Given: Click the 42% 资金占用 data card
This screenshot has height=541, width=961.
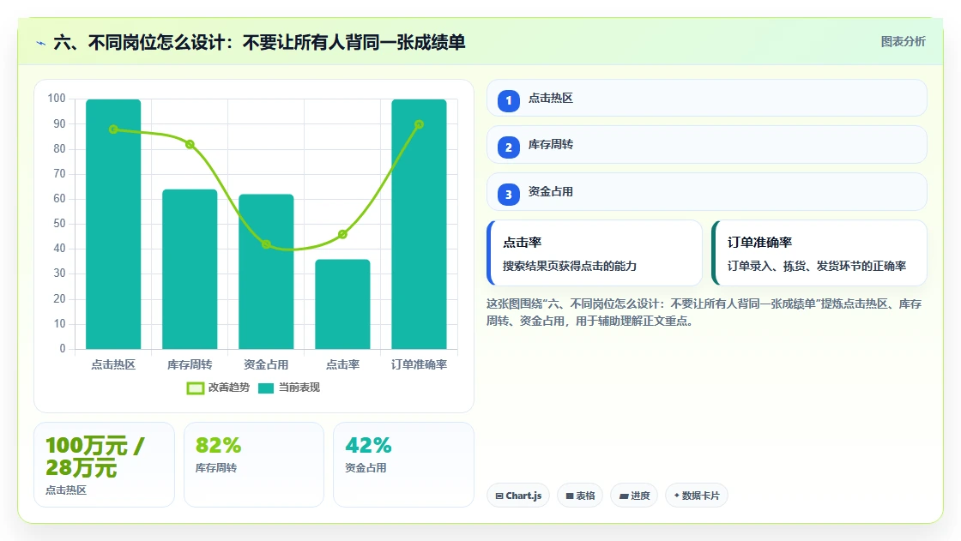Looking at the screenshot, I should point(404,465).
